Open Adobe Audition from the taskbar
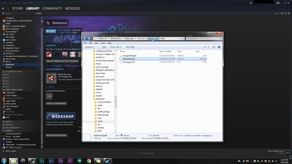Image resolution: width=292 pixels, height=164 pixels. 42,161
